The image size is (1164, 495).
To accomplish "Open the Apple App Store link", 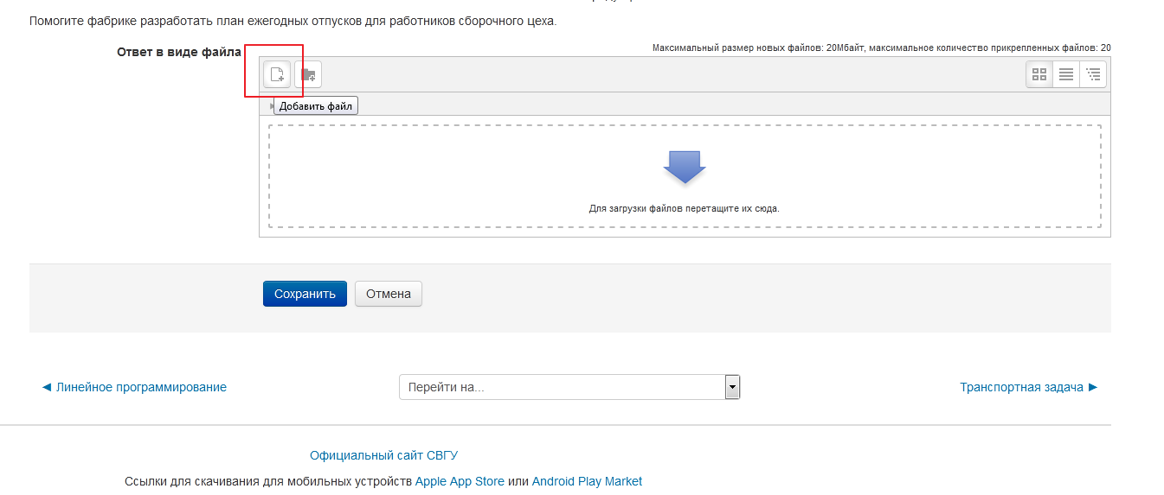I will pos(460,481).
